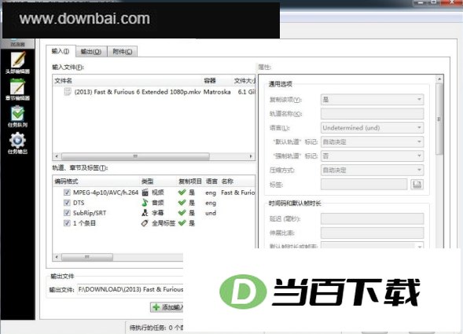Uncheck the 1 个条目 tags entry

tap(67, 223)
